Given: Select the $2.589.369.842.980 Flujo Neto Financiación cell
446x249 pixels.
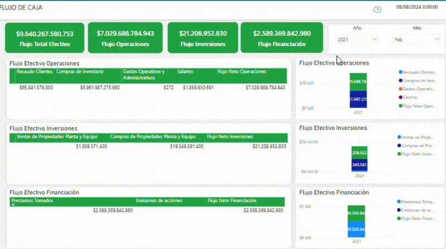Looking at the screenshot, I should pyautogui.click(x=263, y=211).
